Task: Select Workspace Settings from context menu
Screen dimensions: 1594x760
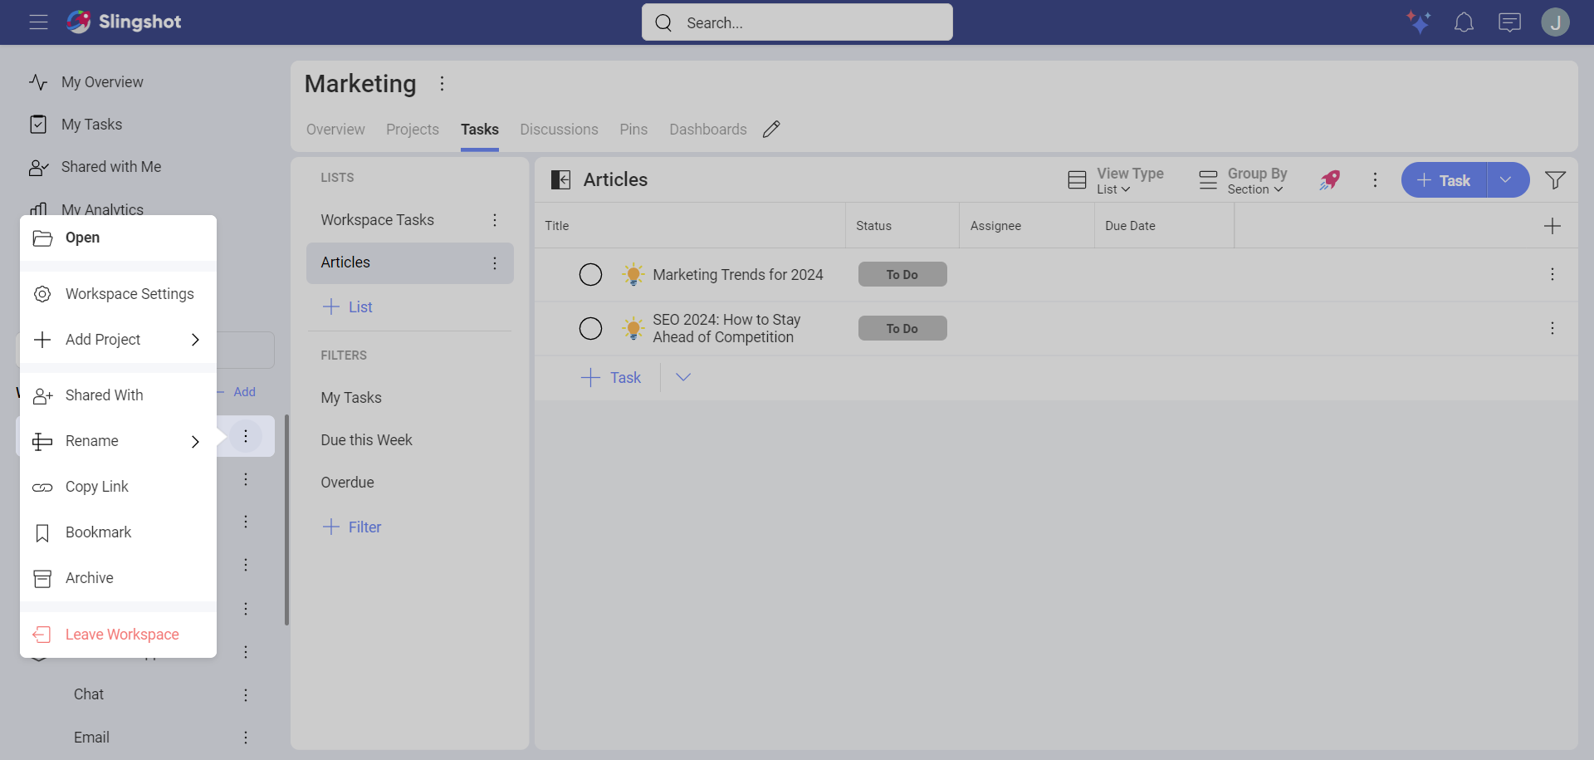Action: 130,294
